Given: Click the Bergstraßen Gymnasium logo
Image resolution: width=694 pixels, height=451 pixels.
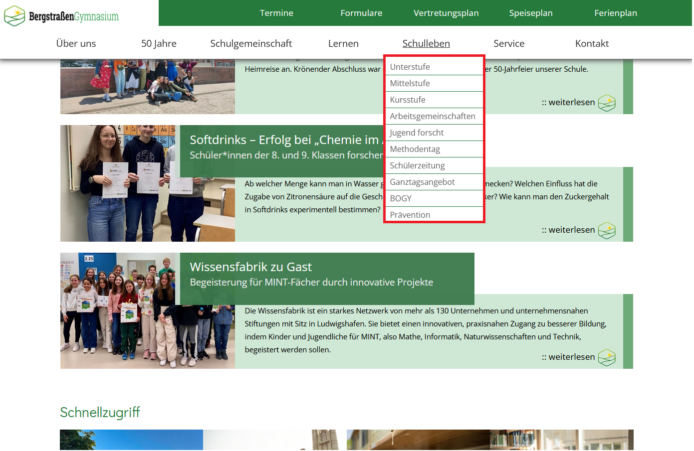Looking at the screenshot, I should [62, 16].
